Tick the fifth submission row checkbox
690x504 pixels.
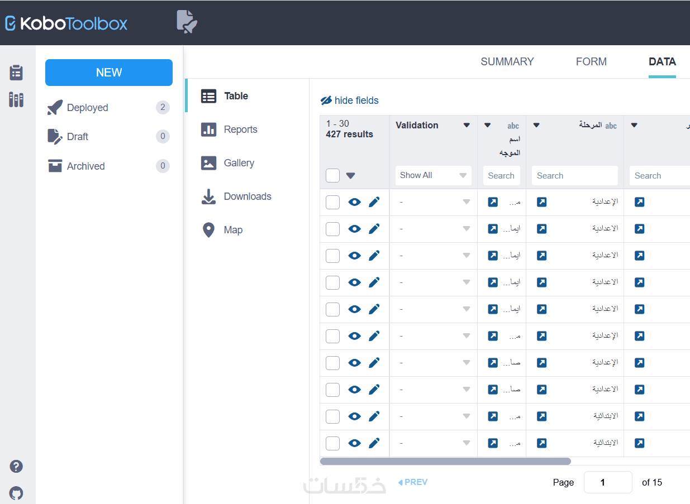coord(333,309)
